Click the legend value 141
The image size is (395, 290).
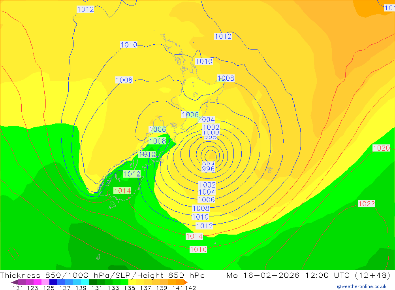click(178, 288)
